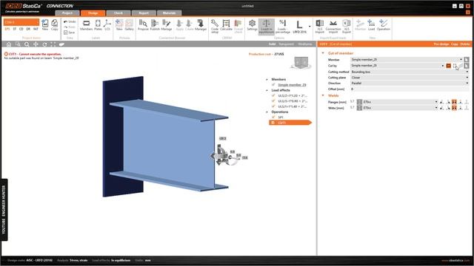This screenshot has height=266, width=474.
Task: Switch to the Materials tab
Action: 169,13
